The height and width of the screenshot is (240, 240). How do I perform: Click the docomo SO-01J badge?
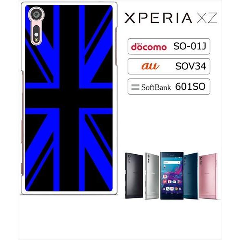pos(169,47)
